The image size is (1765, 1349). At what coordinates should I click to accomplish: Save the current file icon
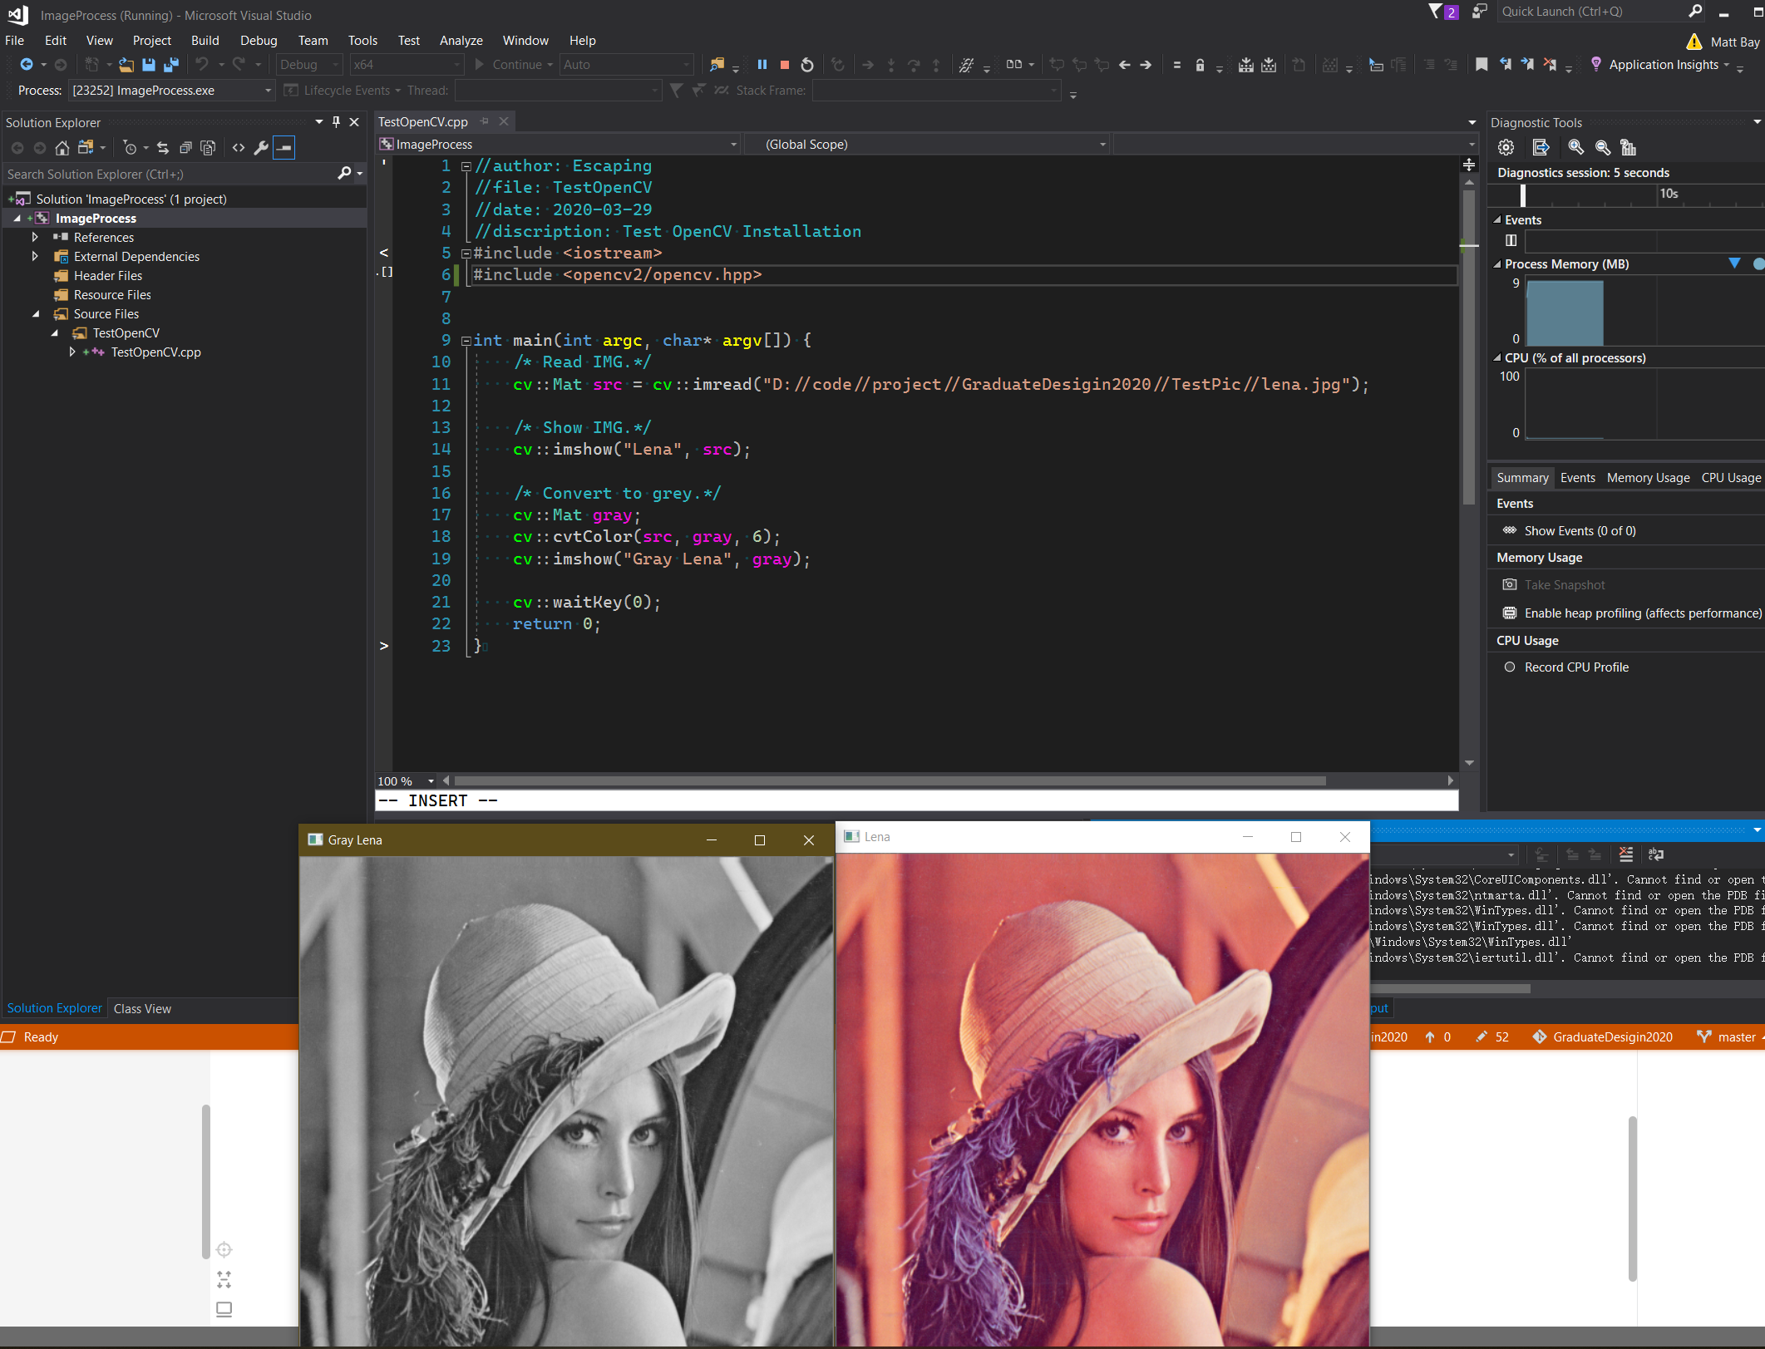[149, 65]
